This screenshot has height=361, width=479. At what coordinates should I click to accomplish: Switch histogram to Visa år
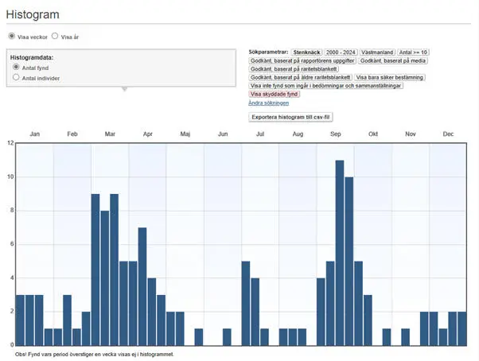point(55,37)
